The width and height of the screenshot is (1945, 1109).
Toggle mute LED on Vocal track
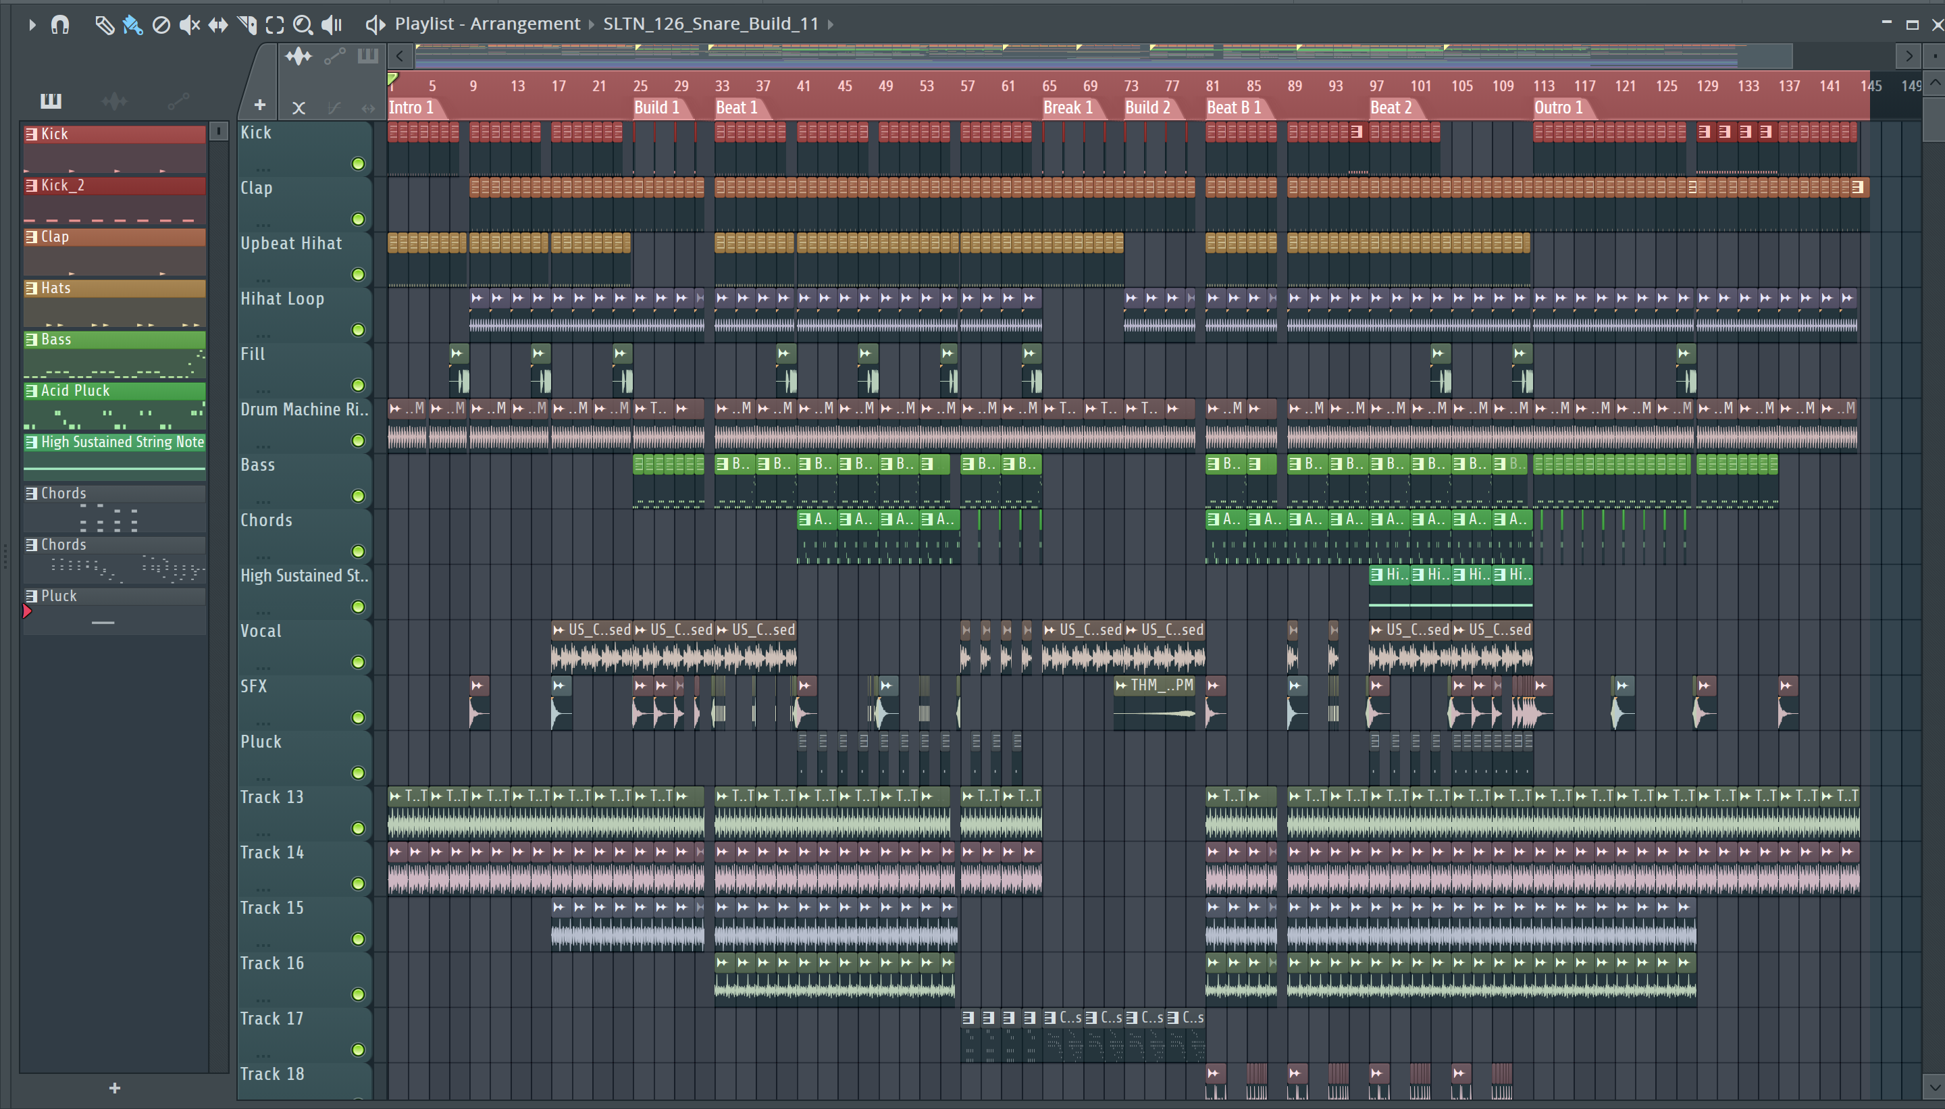(358, 662)
